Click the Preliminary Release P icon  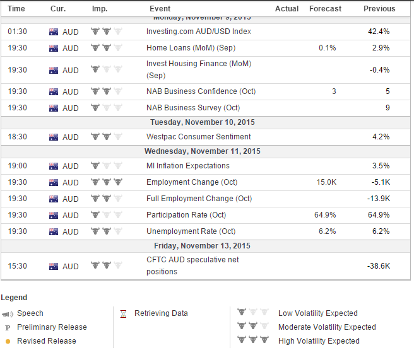[8, 327]
